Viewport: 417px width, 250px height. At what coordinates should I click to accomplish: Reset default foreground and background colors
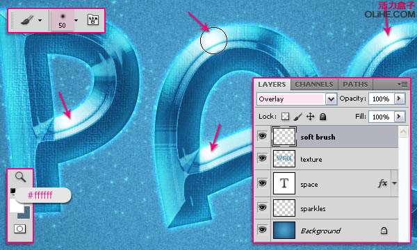point(13,191)
